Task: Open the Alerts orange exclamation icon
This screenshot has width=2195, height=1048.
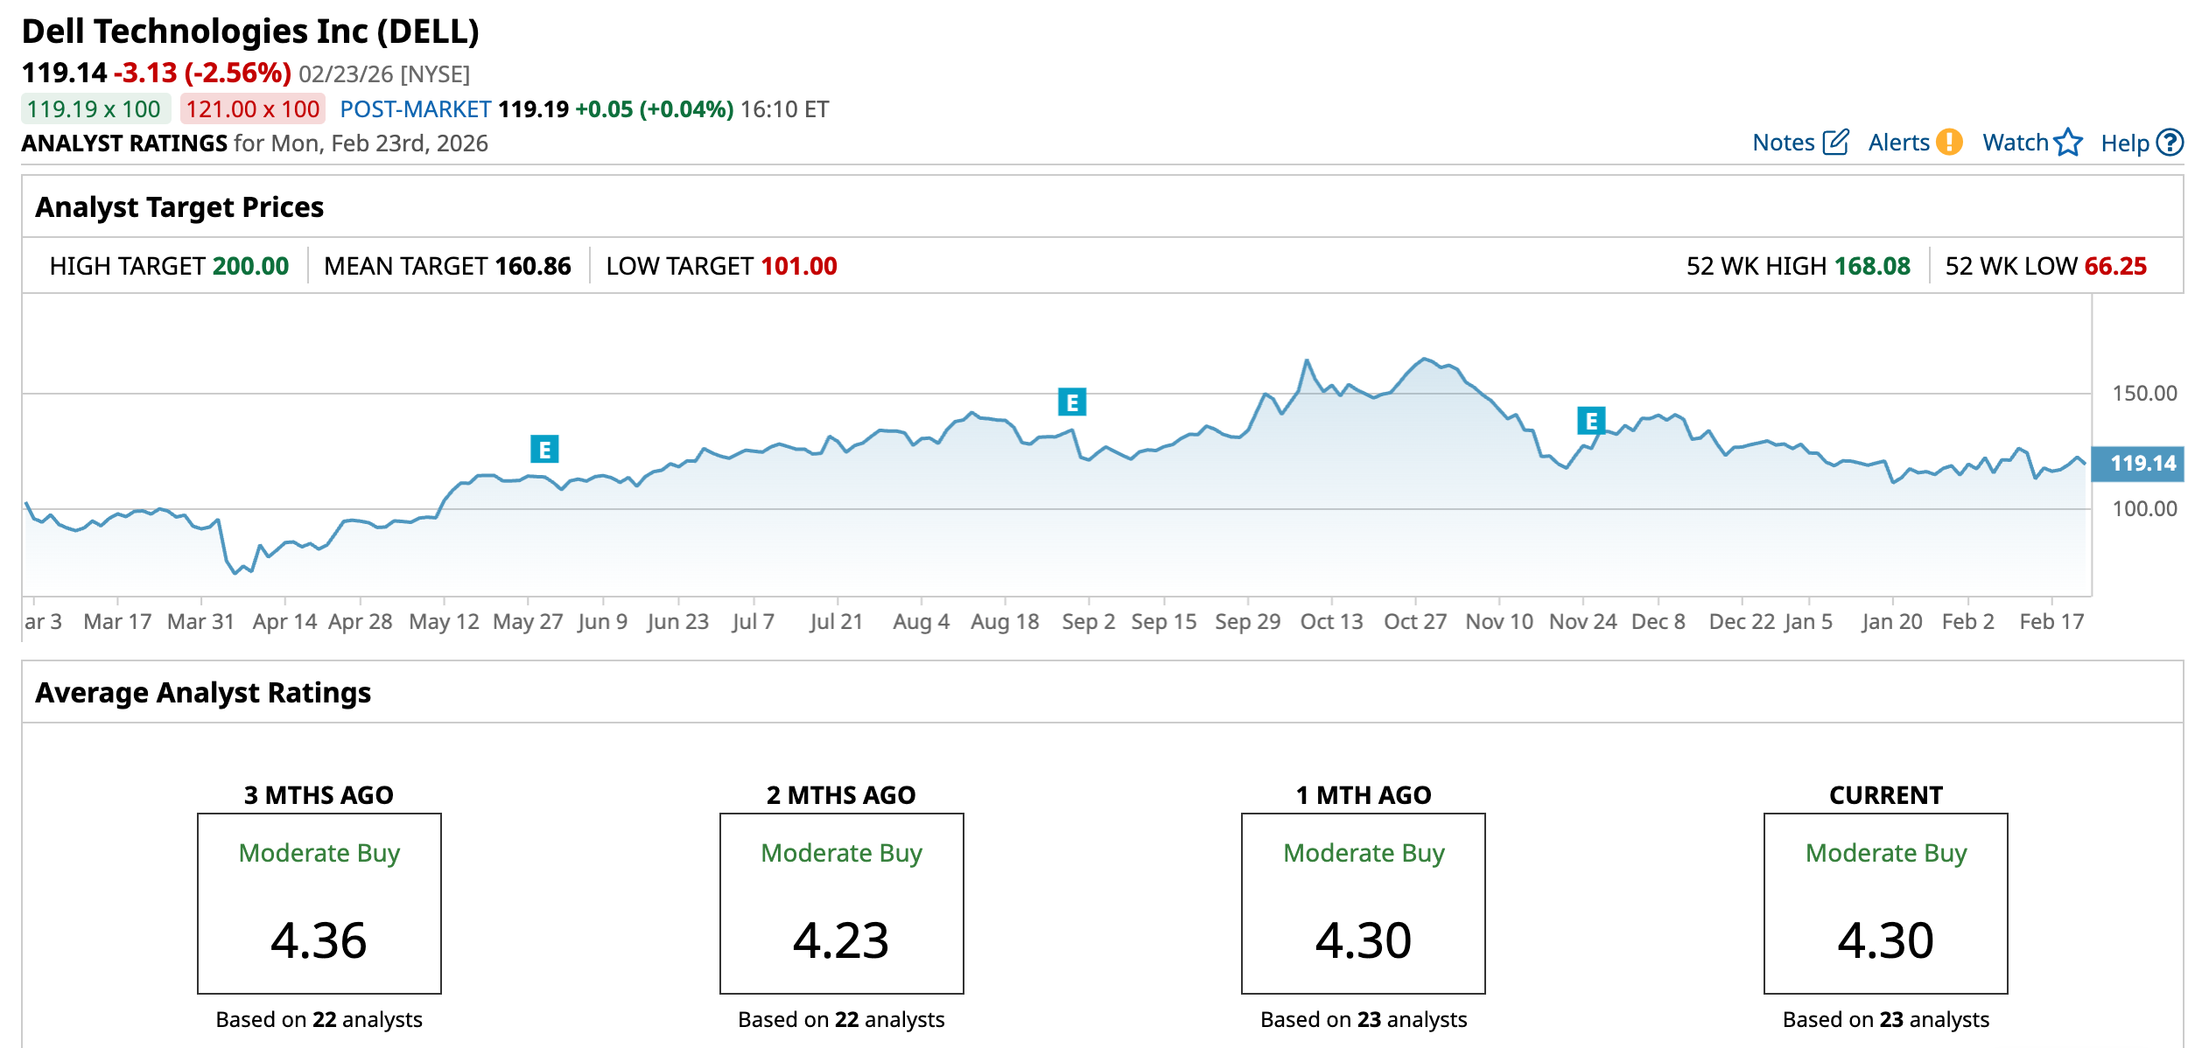Action: click(1949, 142)
